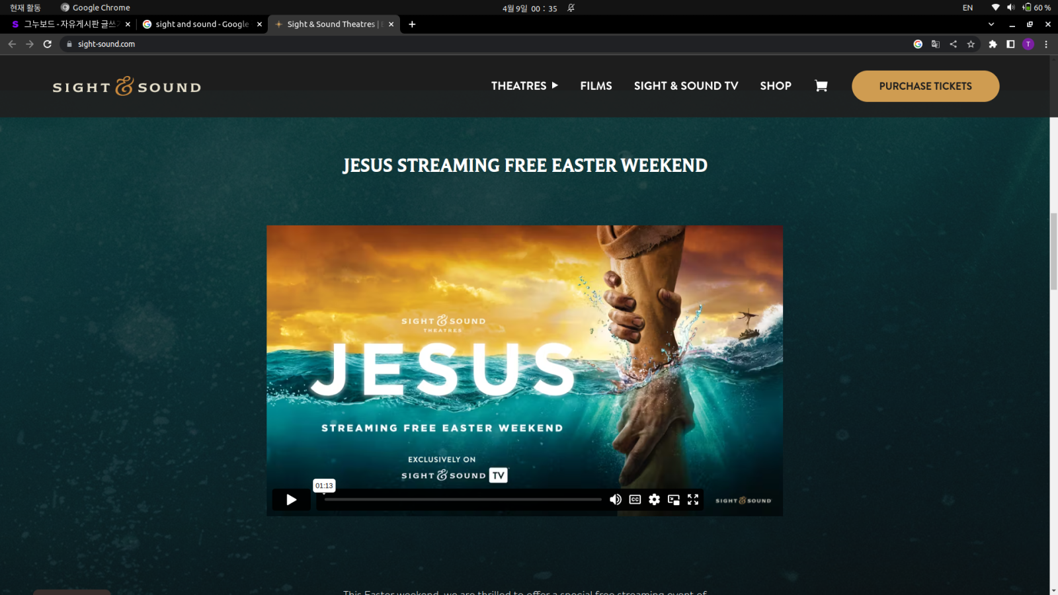1058x595 pixels.
Task: Enter fullscreen on the video player
Action: 692,500
